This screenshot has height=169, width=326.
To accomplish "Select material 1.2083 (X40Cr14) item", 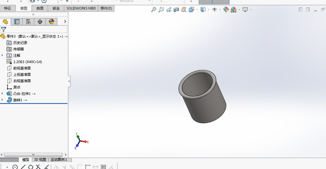I will [x=24, y=62].
